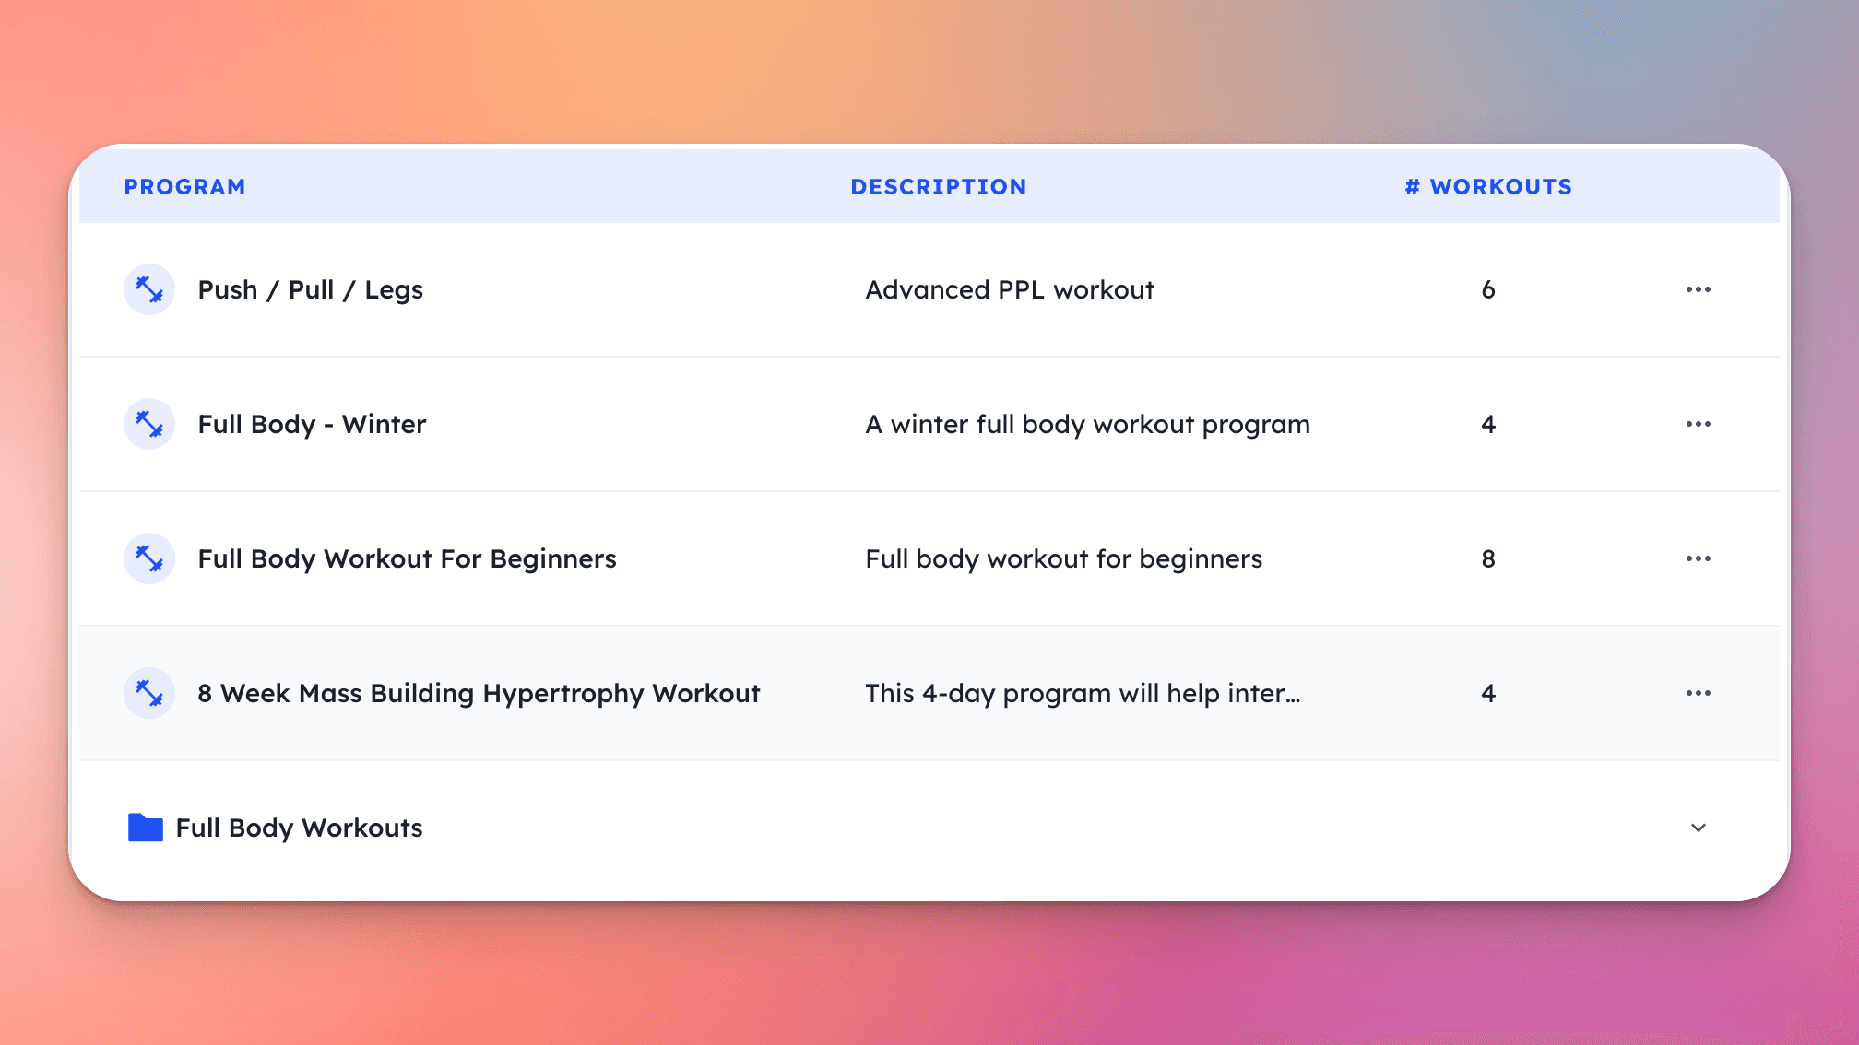Open options menu for Full Body - Winter
The image size is (1859, 1045).
(x=1699, y=422)
